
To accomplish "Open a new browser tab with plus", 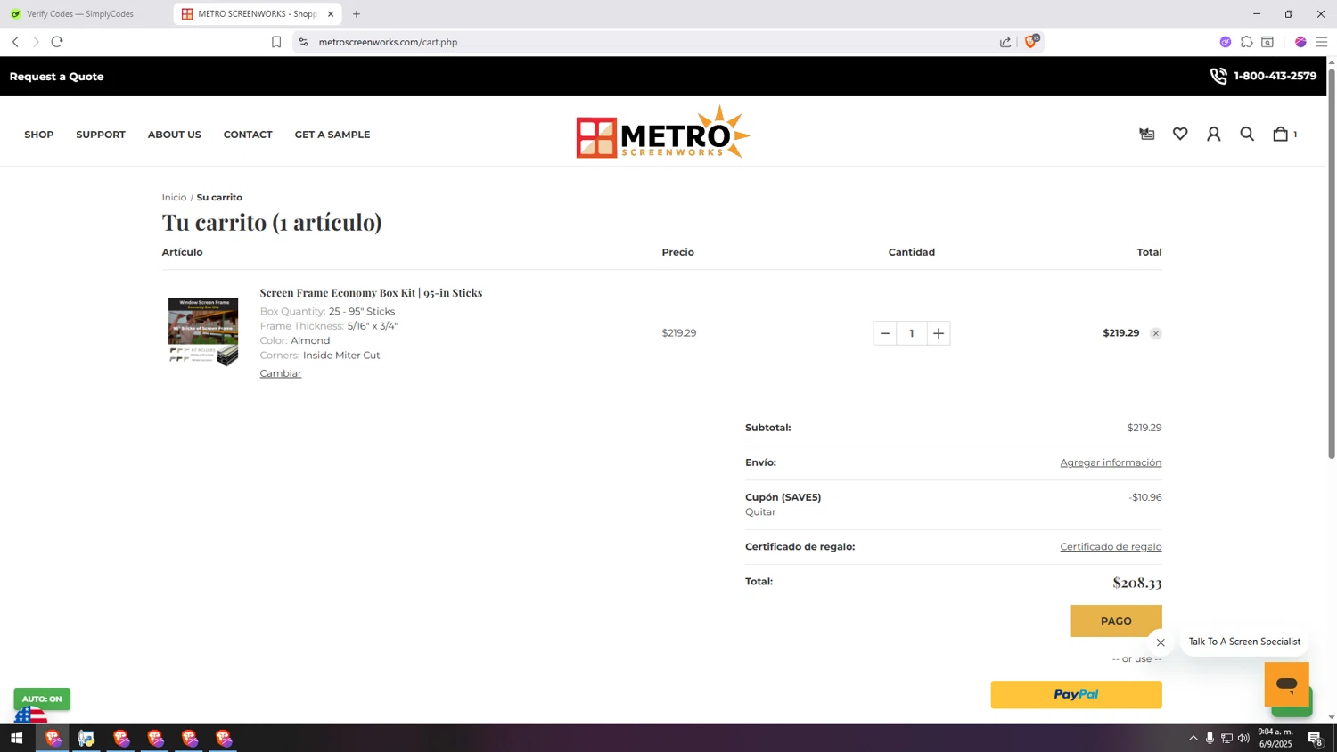I will click(x=357, y=14).
